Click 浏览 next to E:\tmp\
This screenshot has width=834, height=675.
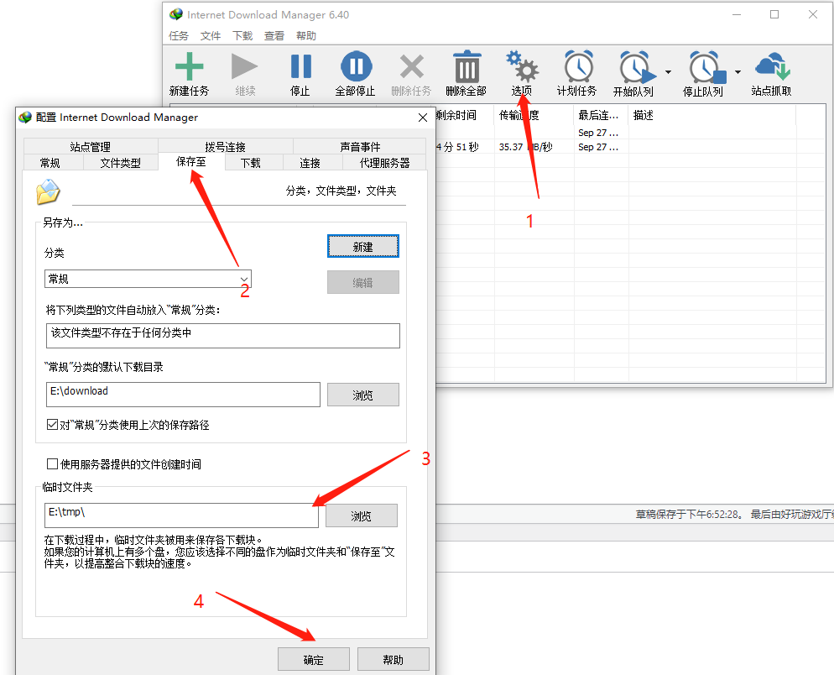click(361, 515)
